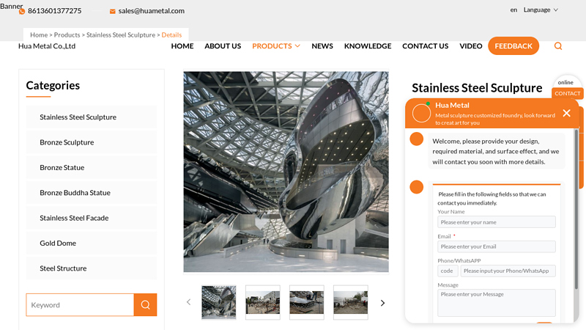The height and width of the screenshot is (330, 586).
Task: Focus the Message text area
Action: (497, 303)
